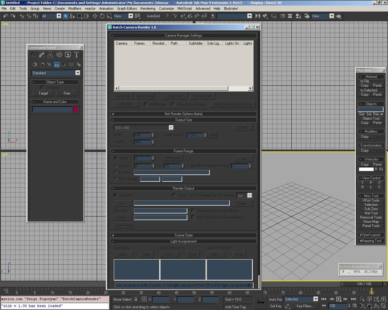This screenshot has width=388, height=310.
Task: Collapse the Light Assignement rollout
Action: point(183,241)
